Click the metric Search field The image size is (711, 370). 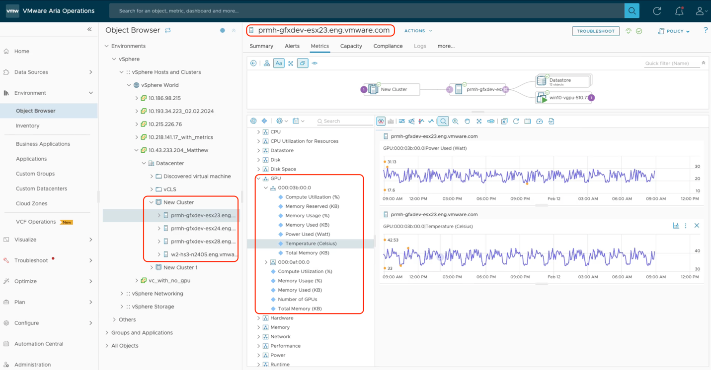tap(344, 121)
